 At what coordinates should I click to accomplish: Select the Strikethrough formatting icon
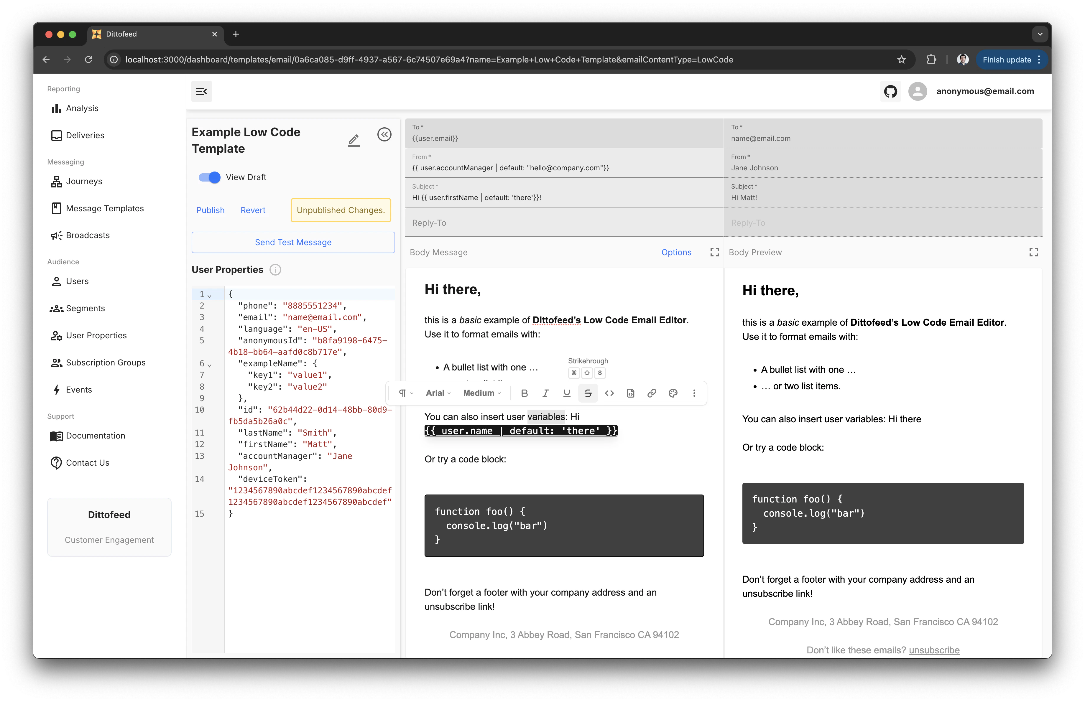coord(588,393)
